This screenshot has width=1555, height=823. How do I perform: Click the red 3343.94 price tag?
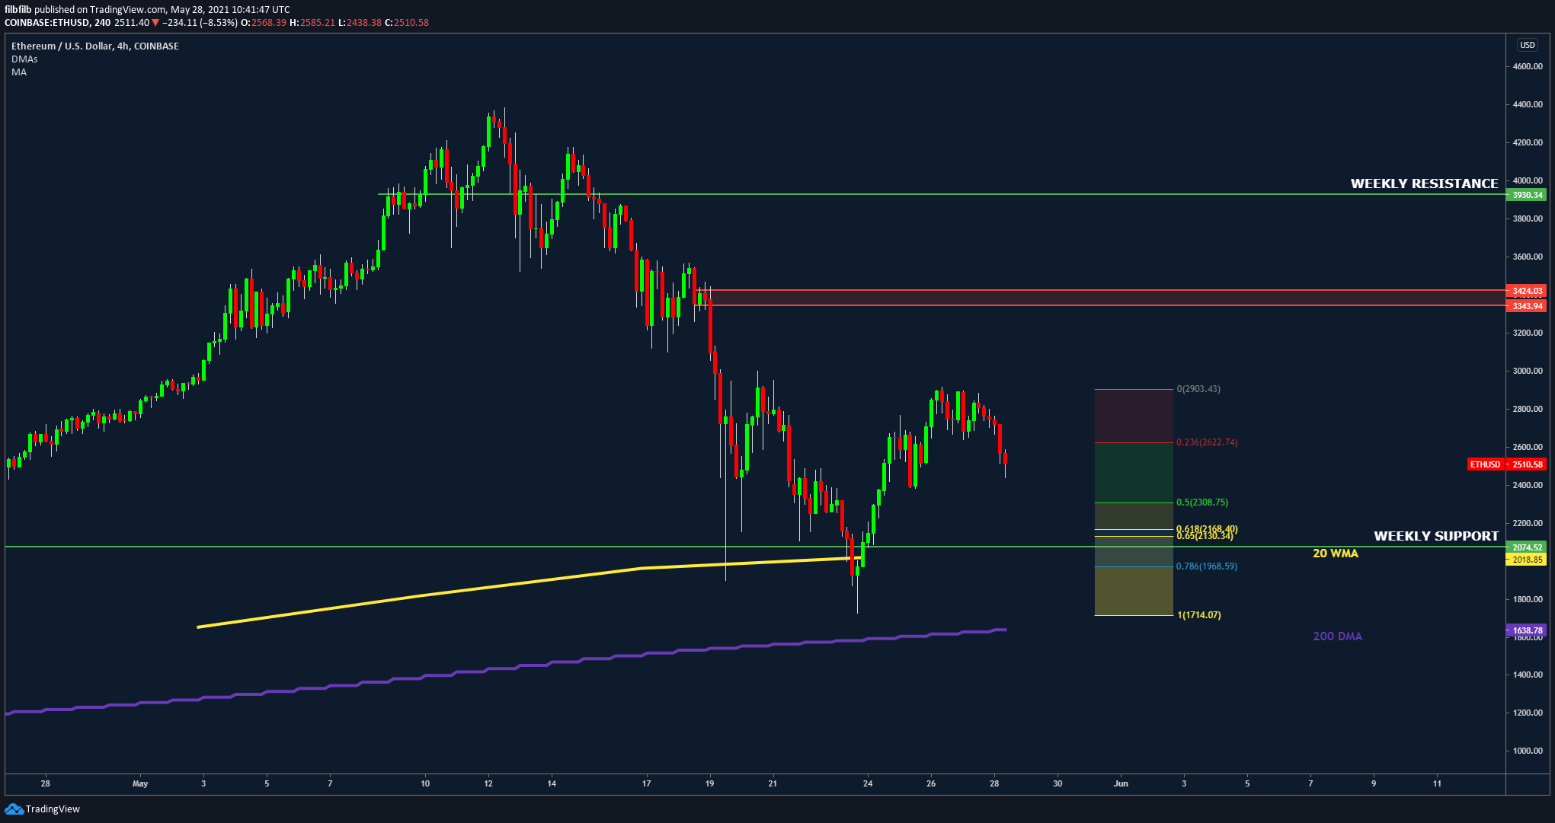point(1527,306)
